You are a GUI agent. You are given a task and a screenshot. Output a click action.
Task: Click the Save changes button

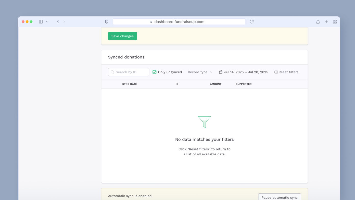[x=122, y=36]
